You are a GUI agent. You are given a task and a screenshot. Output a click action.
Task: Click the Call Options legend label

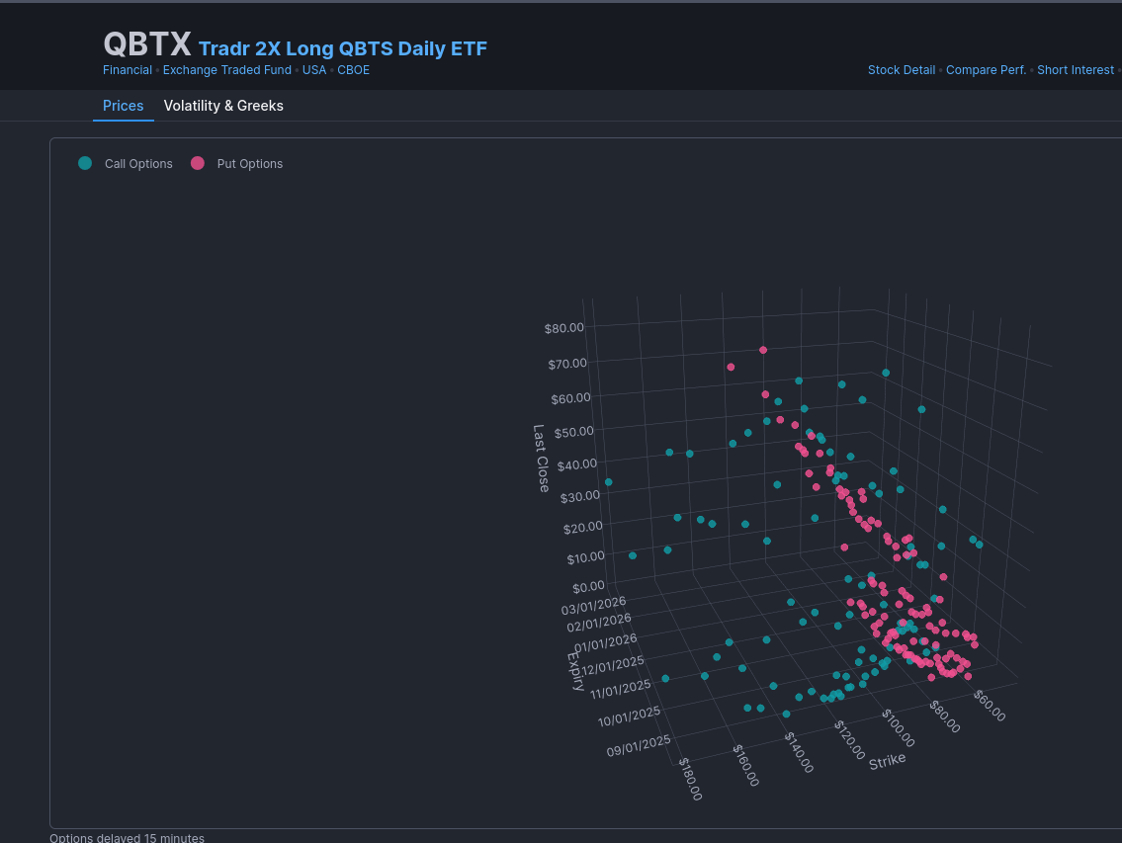click(x=138, y=164)
